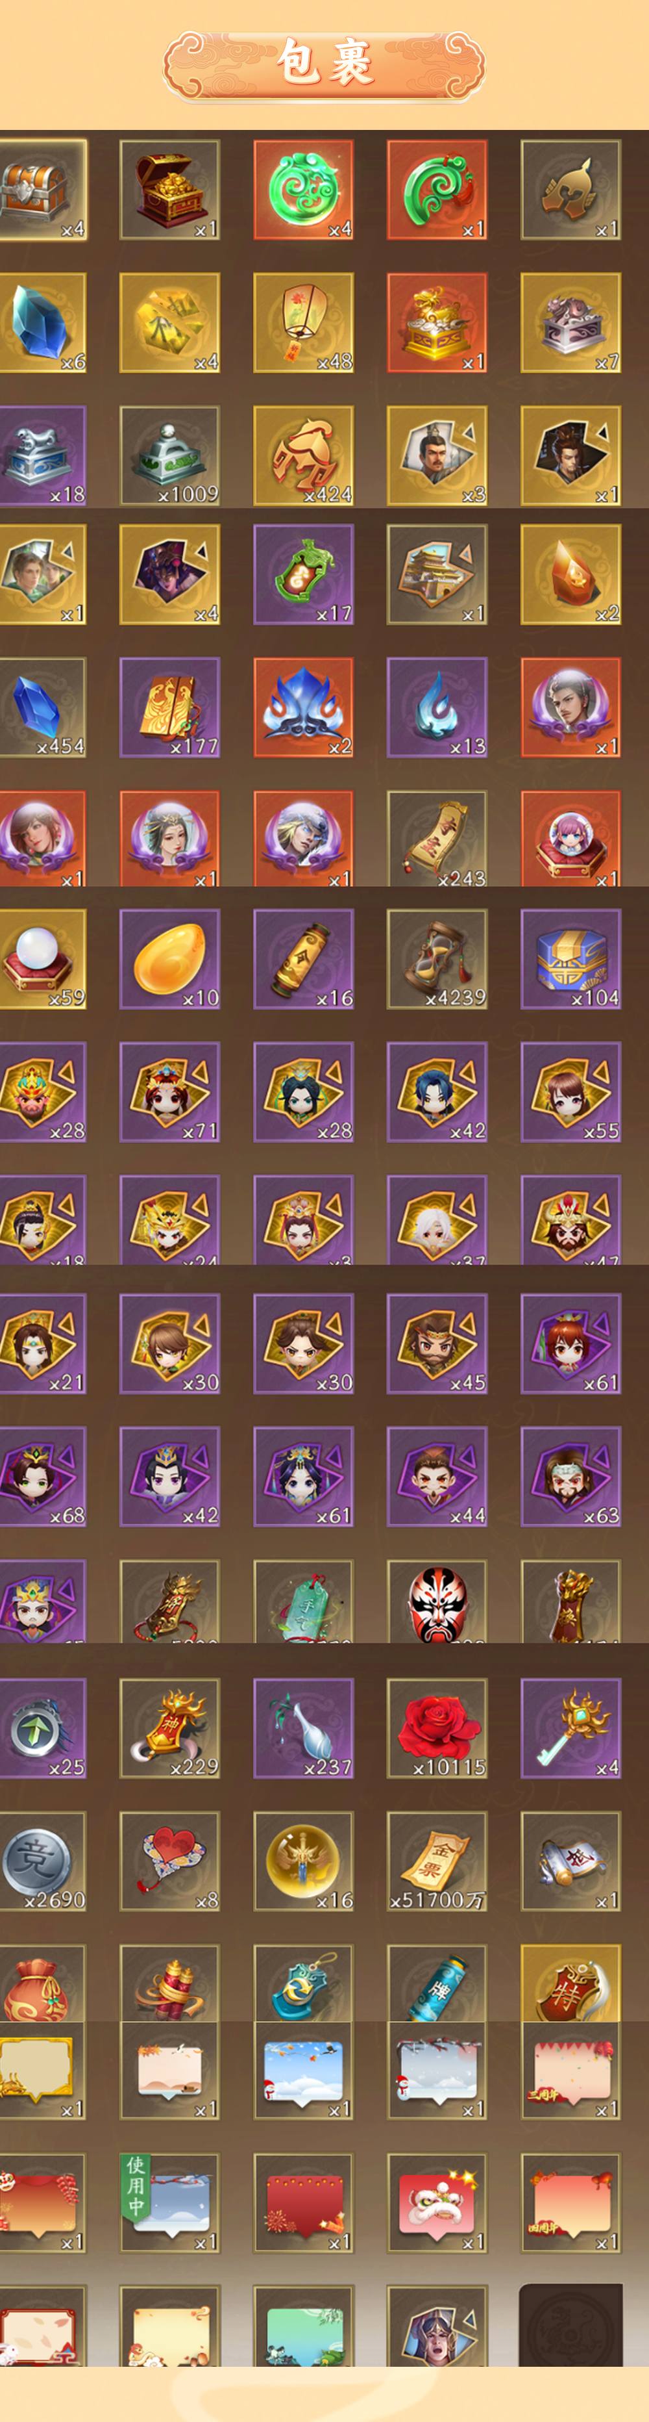Viewport: 649px width, 2422px height.
Task: Pick the sky lantern item x48
Action: [303, 322]
